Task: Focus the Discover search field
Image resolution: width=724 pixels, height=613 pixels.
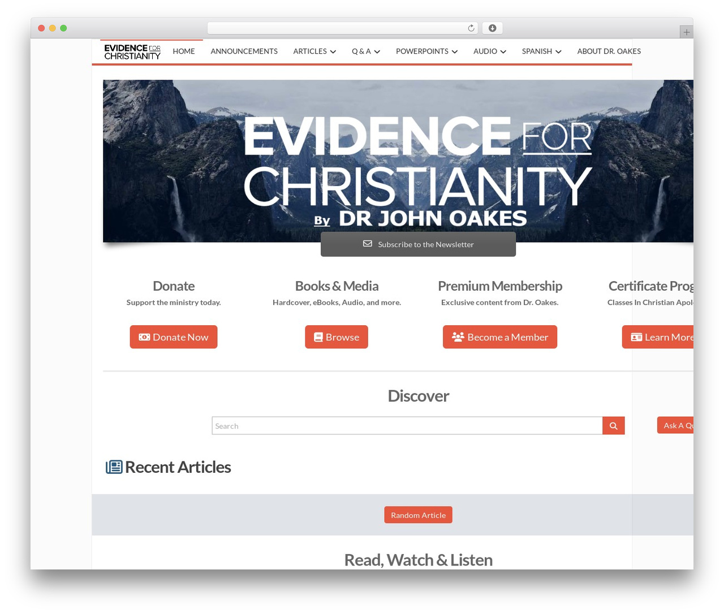Action: 407,426
